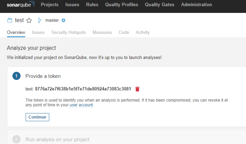
Task: Switch to the Security Hotspots tab
Action: [x=68, y=32]
